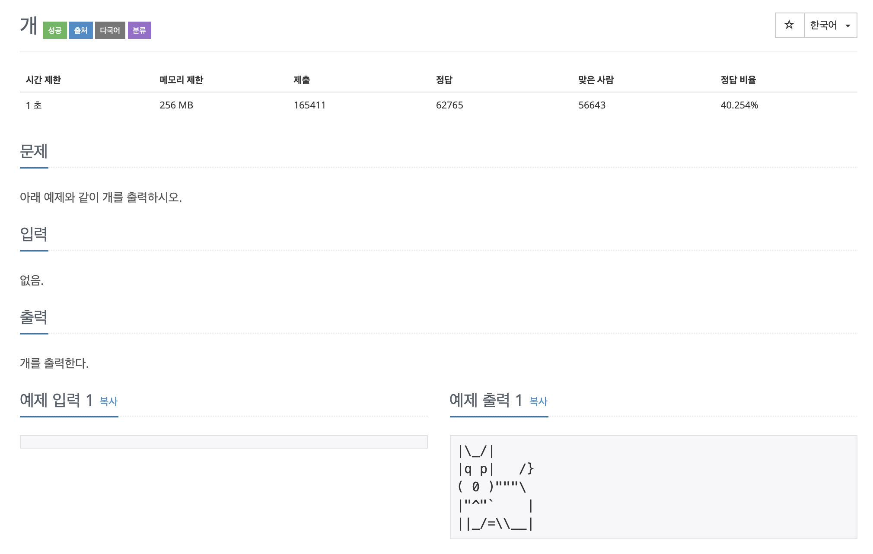Click the 제출 count 165411
The height and width of the screenshot is (554, 873).
pyautogui.click(x=309, y=105)
